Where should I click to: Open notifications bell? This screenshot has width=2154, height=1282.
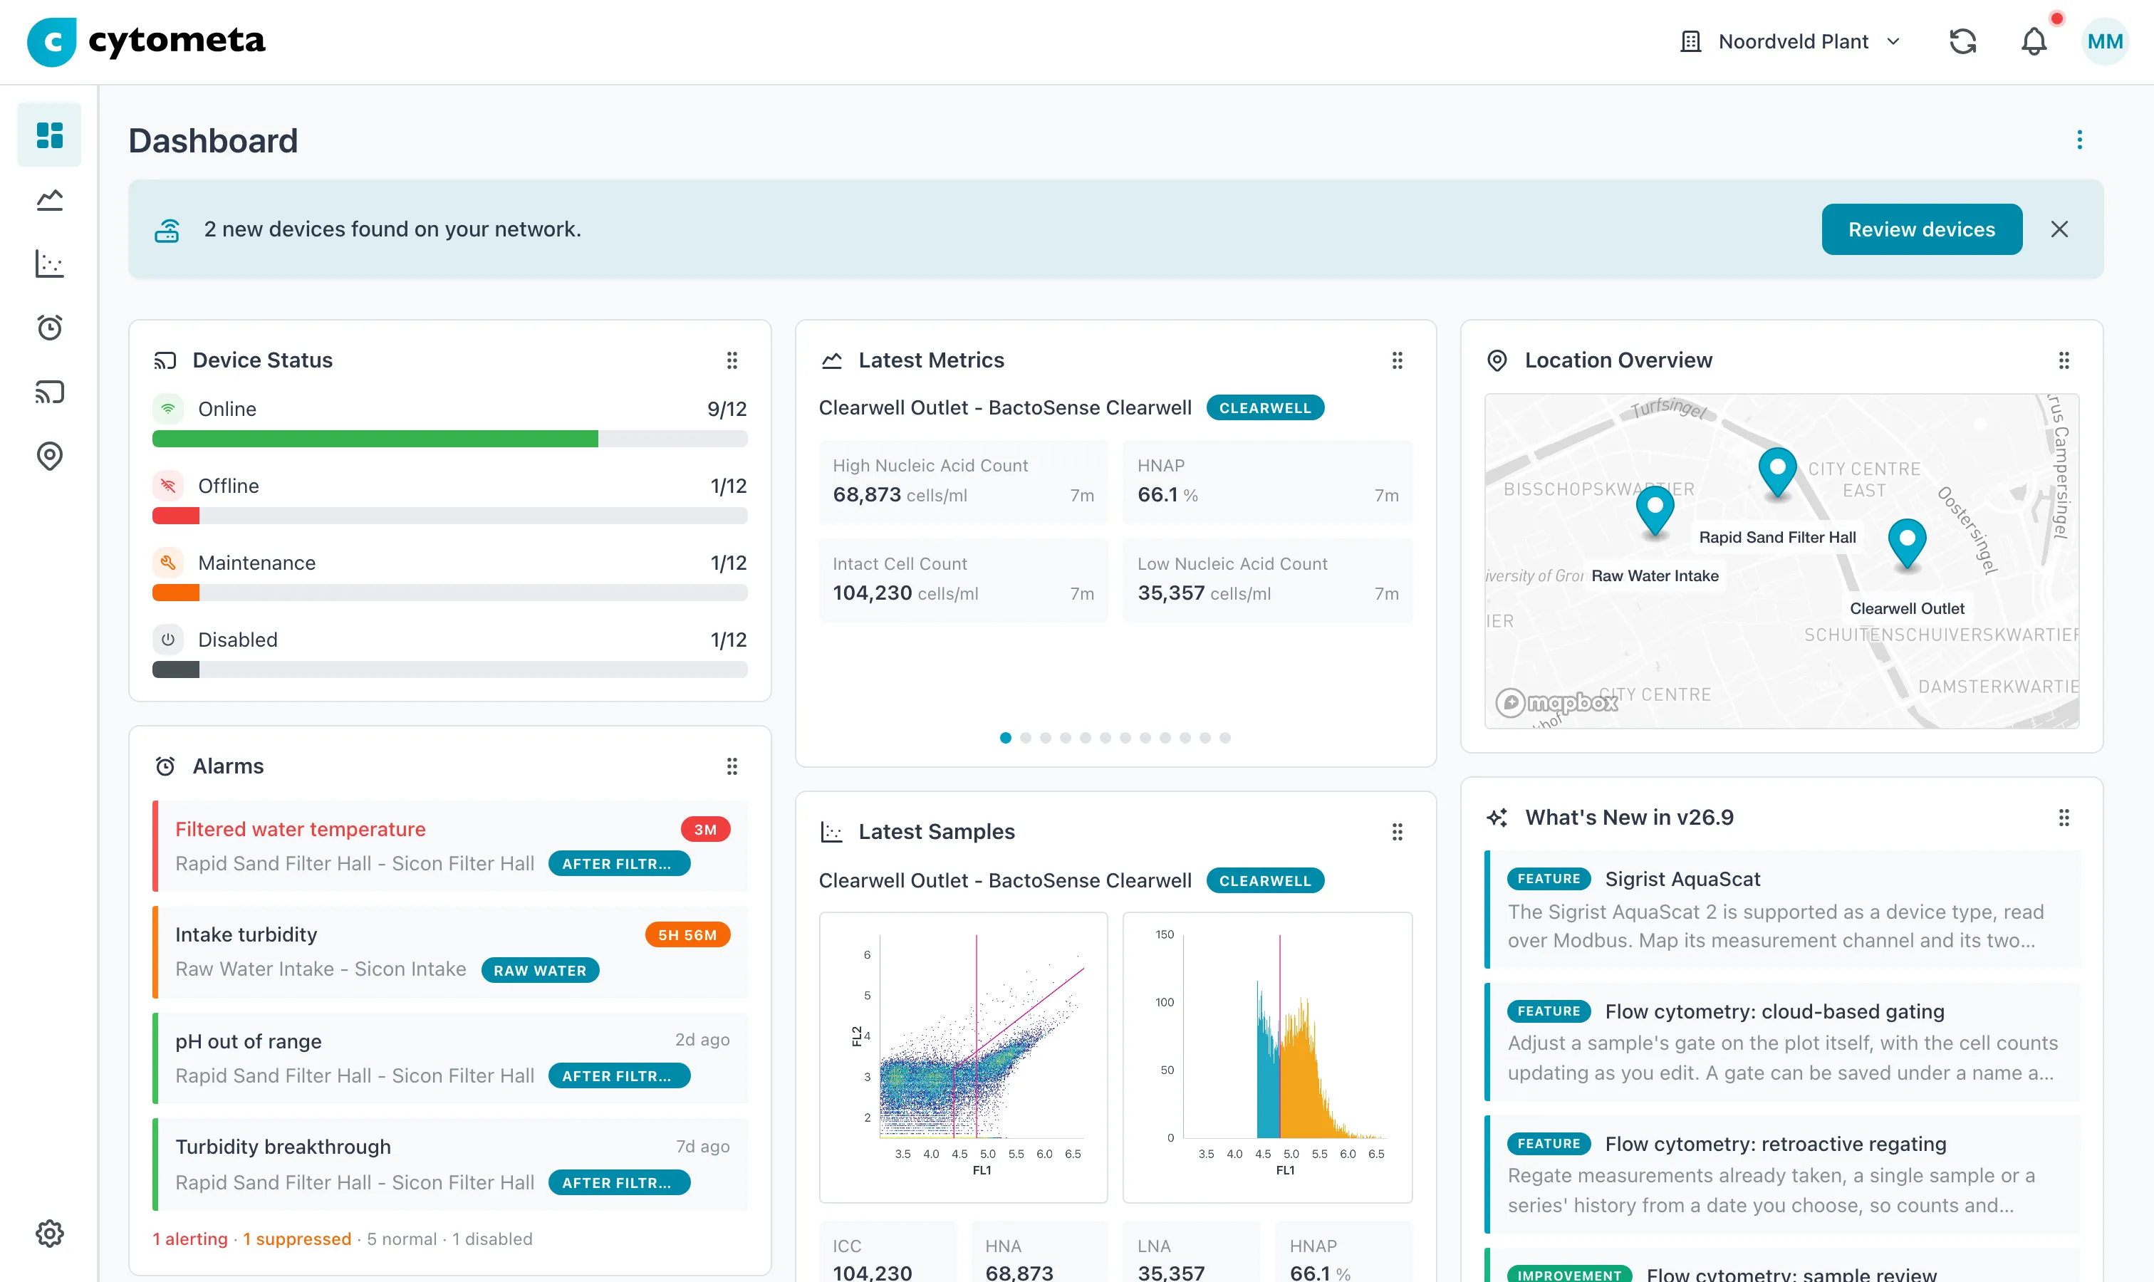2034,41
